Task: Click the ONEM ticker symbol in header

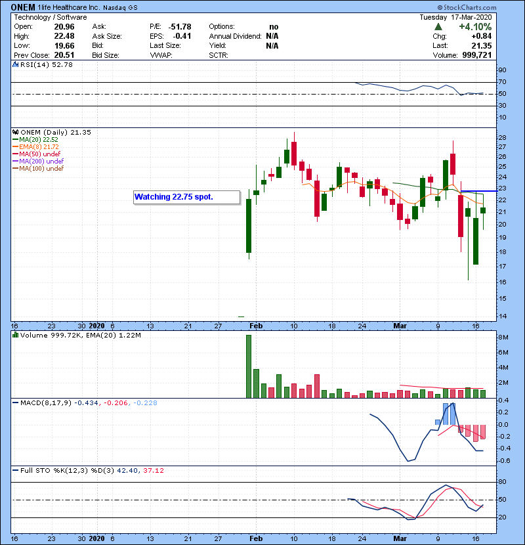Action: (x=23, y=7)
